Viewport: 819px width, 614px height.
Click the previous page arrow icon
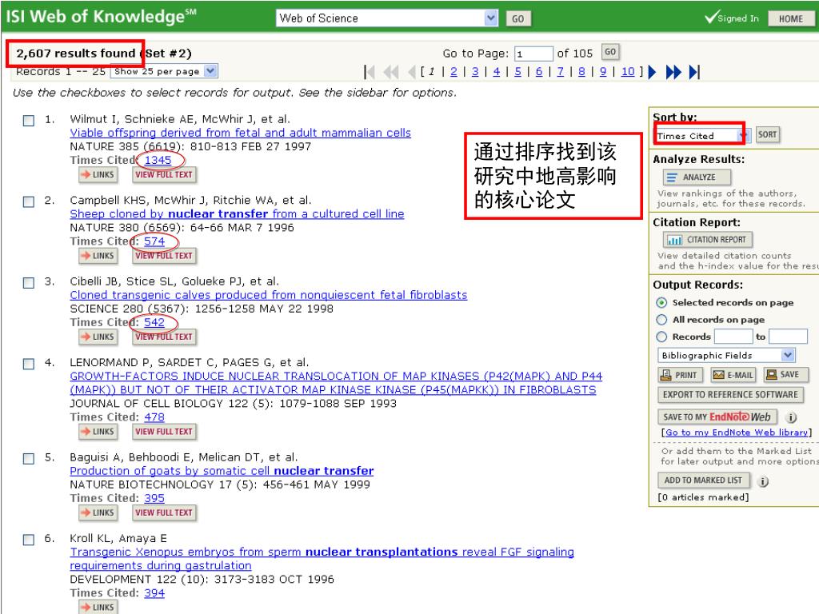click(412, 72)
